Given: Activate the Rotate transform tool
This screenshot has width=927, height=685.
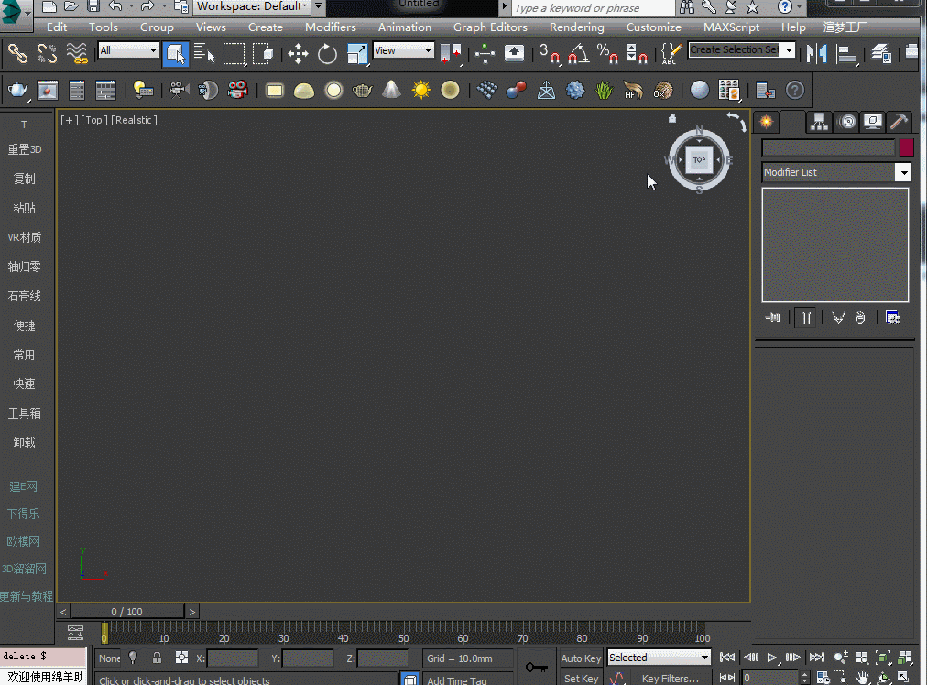Looking at the screenshot, I should [327, 53].
